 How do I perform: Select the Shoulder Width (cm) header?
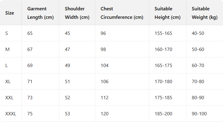point(77,13)
